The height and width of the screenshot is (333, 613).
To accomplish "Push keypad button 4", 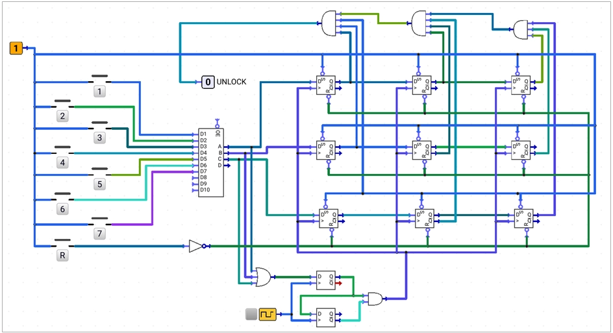I will tap(62, 162).
